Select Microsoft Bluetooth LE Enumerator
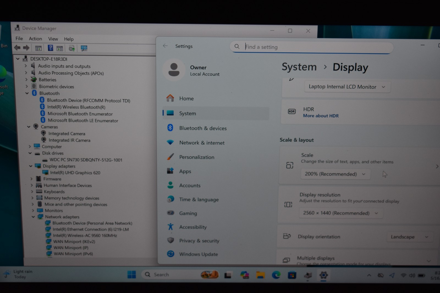Viewport: 440px width, 293px height. click(83, 120)
